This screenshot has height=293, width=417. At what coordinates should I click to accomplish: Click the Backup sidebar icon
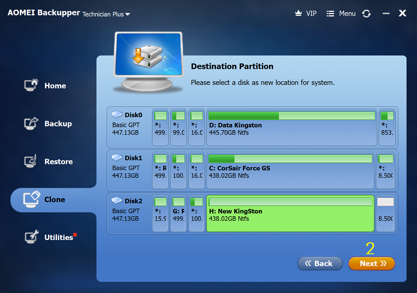tap(31, 123)
